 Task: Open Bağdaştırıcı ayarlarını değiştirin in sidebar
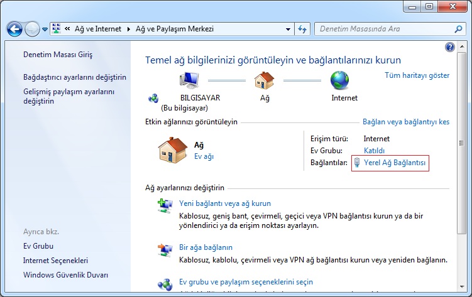point(75,77)
